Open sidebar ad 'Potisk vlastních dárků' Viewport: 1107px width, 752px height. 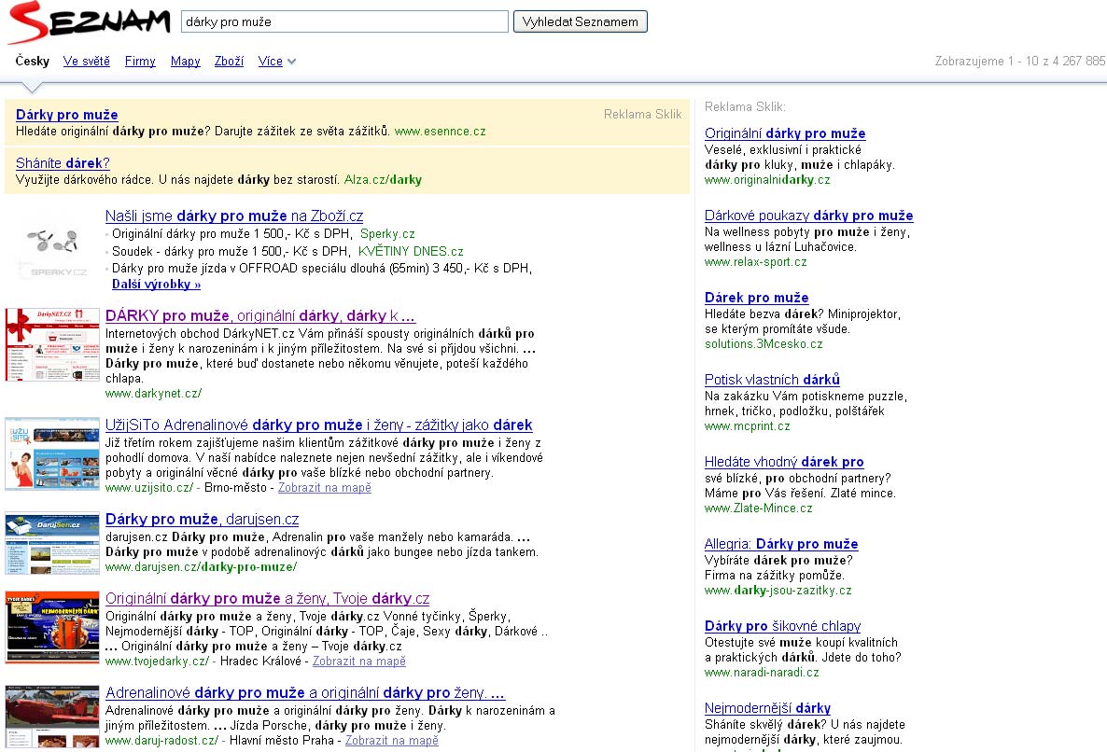click(772, 380)
